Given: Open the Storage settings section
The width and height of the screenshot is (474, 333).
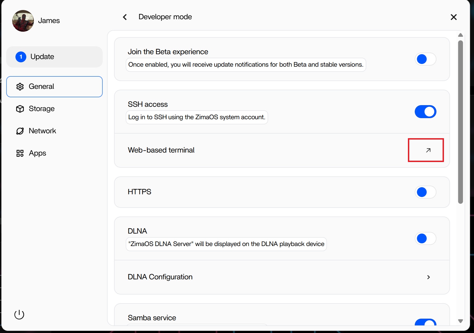Looking at the screenshot, I should click(x=42, y=109).
